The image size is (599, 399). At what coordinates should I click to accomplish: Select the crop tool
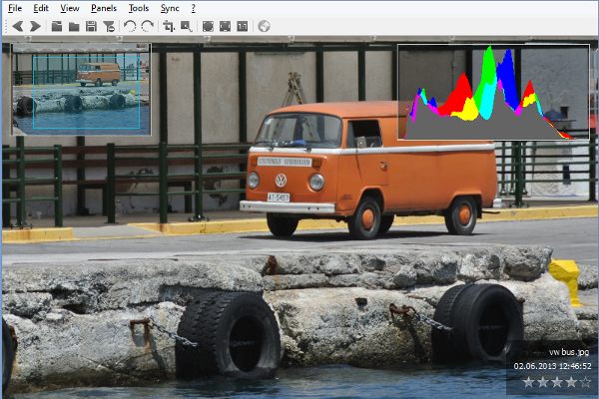click(169, 26)
